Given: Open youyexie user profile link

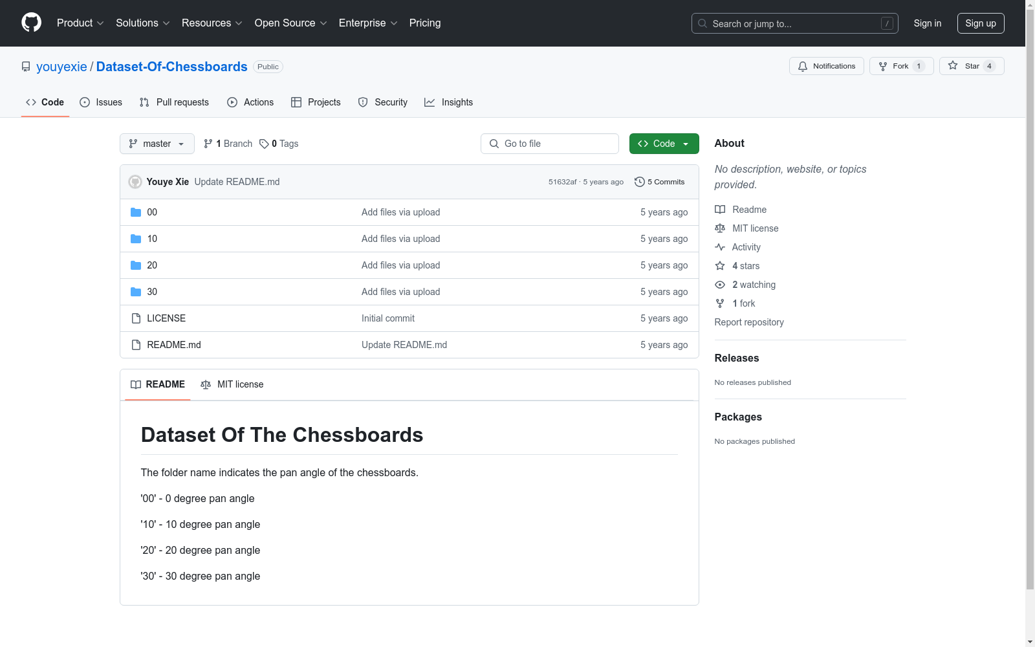Looking at the screenshot, I should [x=61, y=67].
